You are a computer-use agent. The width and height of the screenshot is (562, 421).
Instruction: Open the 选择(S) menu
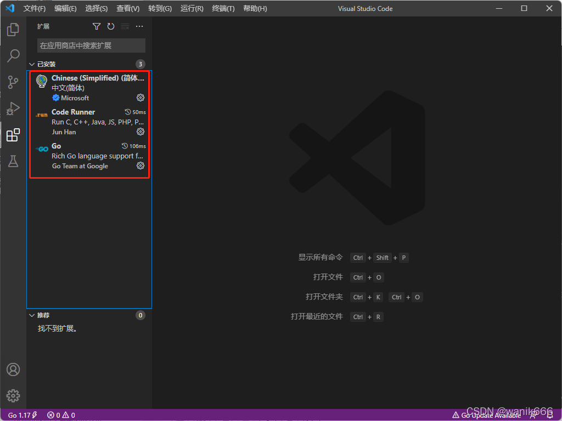coord(97,8)
